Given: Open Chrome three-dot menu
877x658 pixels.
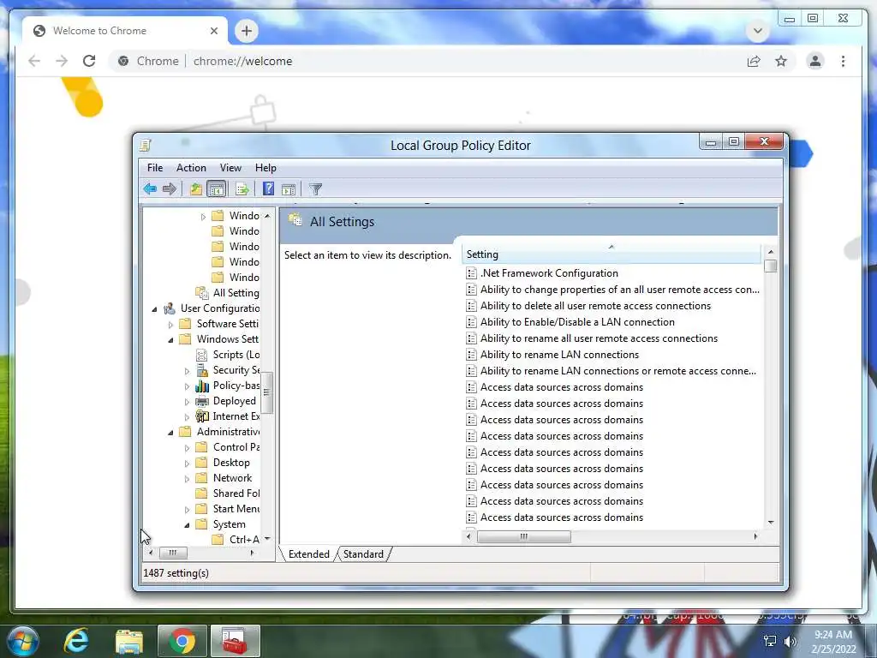Looking at the screenshot, I should pos(843,61).
